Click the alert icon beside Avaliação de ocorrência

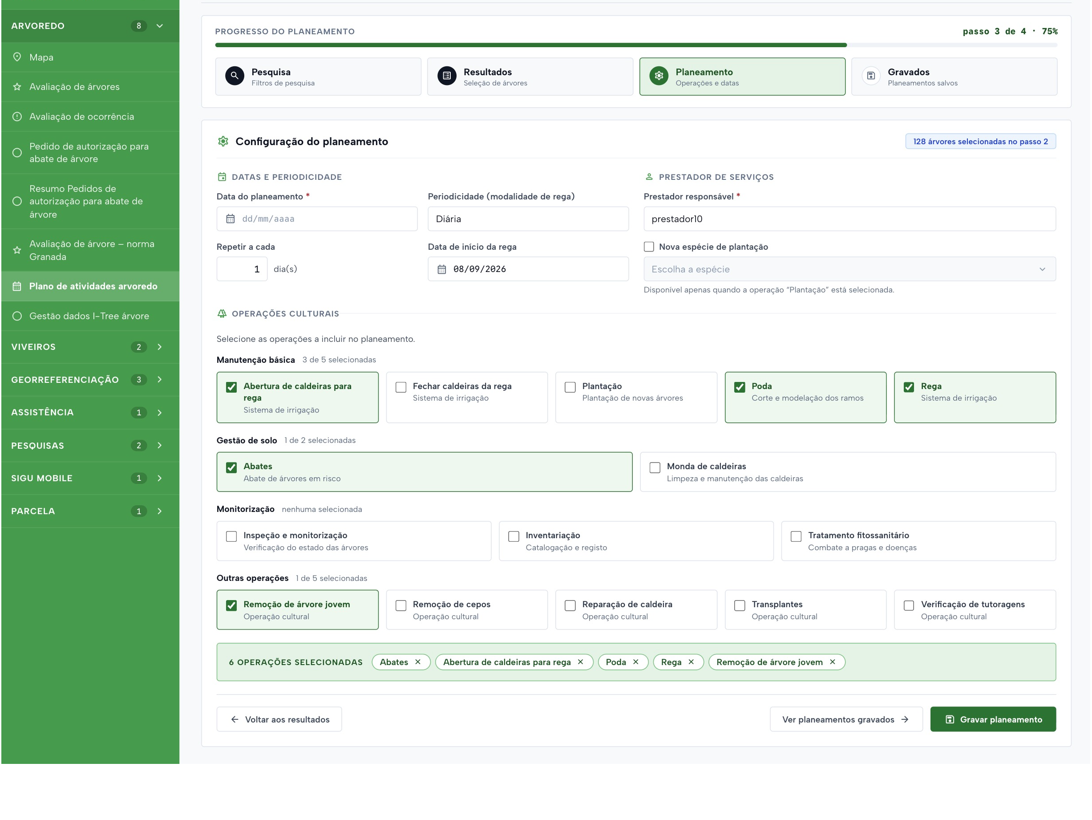click(x=17, y=117)
